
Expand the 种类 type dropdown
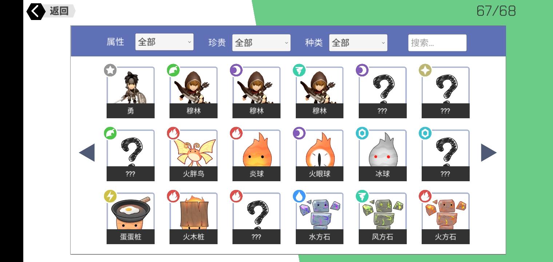click(x=358, y=43)
